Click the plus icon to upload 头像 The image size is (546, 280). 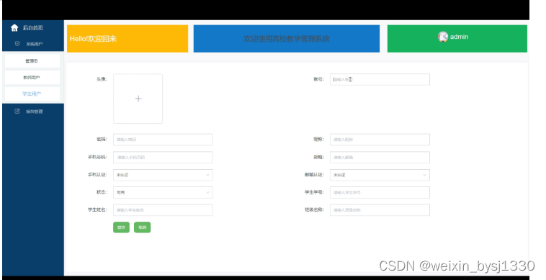(138, 99)
